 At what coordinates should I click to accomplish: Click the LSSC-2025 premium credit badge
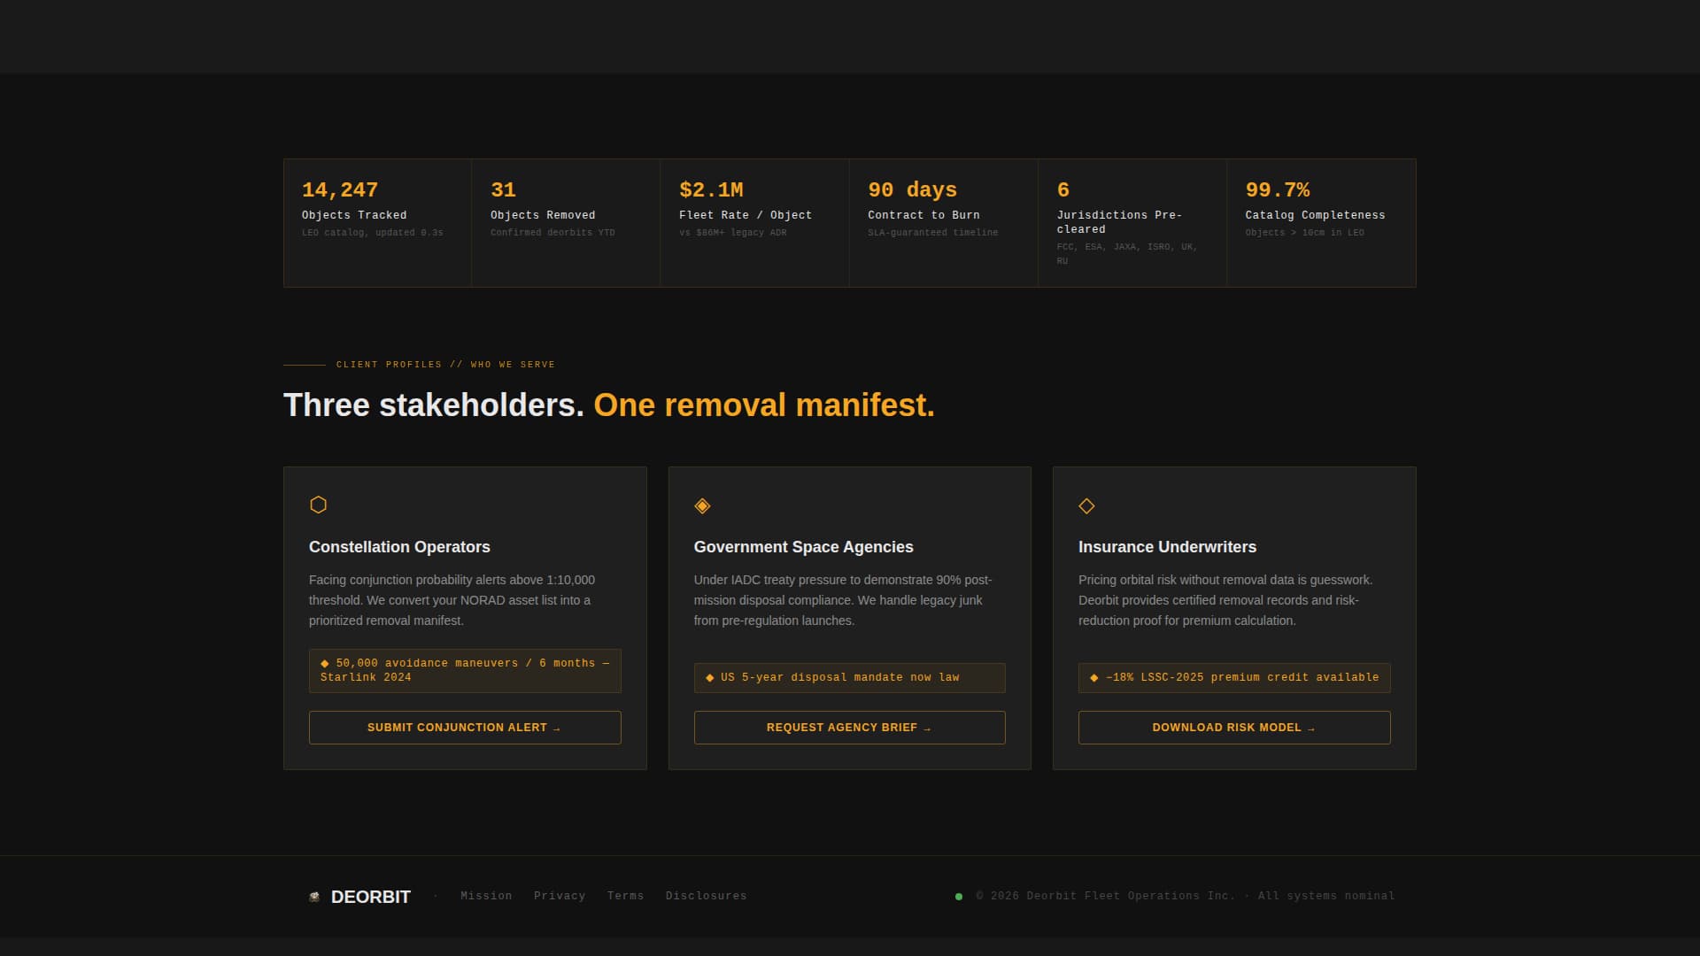[1233, 677]
